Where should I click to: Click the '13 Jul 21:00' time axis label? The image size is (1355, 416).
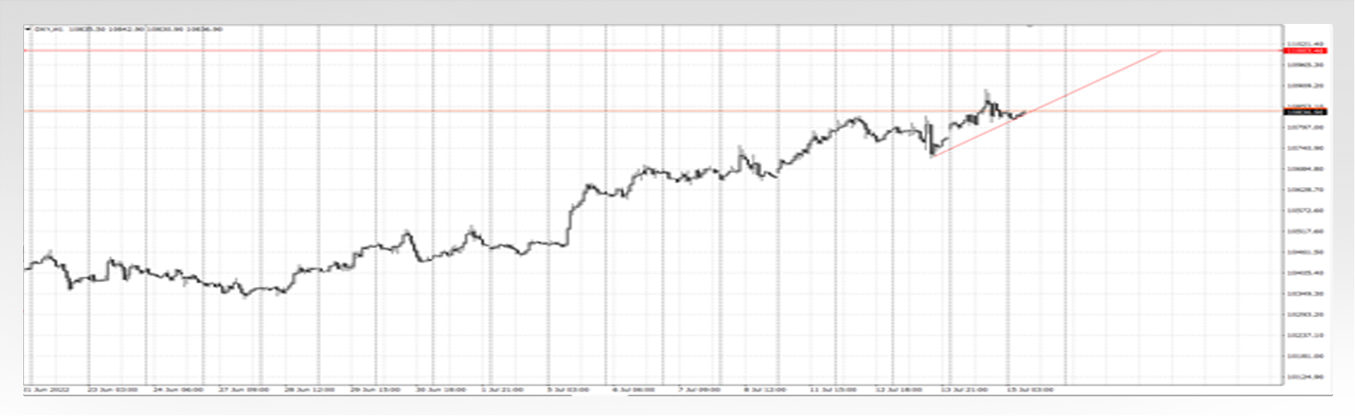pyautogui.click(x=963, y=389)
